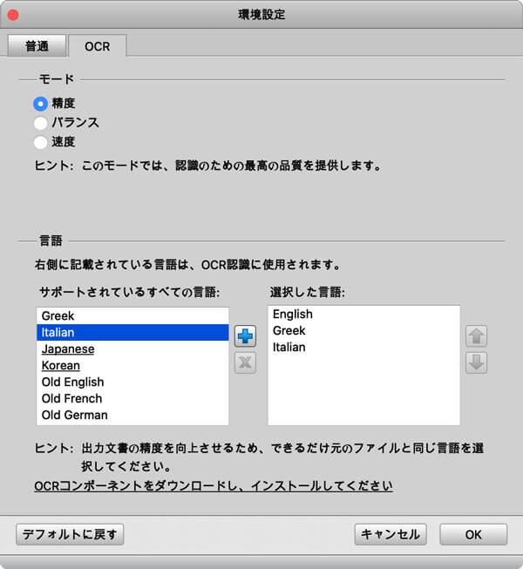Select Japanese in supported languages list
Screen dimensions: 523x569
pyautogui.click(x=132, y=349)
